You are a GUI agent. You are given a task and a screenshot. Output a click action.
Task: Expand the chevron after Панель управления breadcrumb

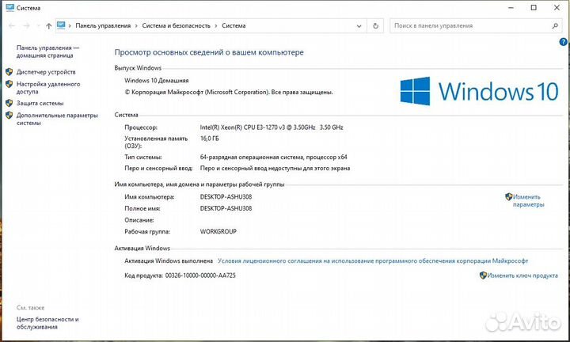tap(136, 26)
